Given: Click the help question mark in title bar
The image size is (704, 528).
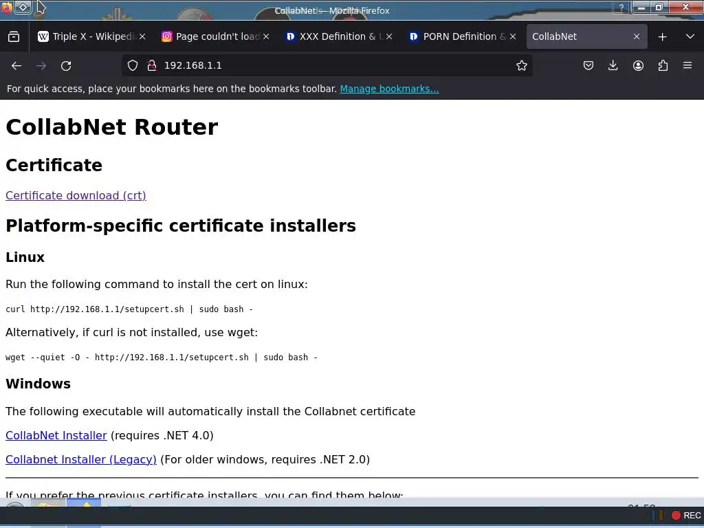Looking at the screenshot, I should click(621, 7).
